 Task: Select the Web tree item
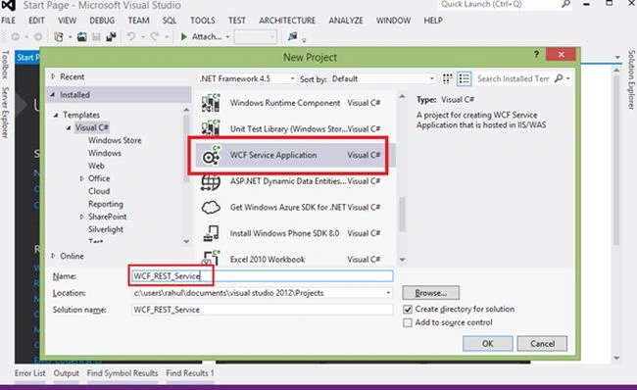click(x=96, y=166)
